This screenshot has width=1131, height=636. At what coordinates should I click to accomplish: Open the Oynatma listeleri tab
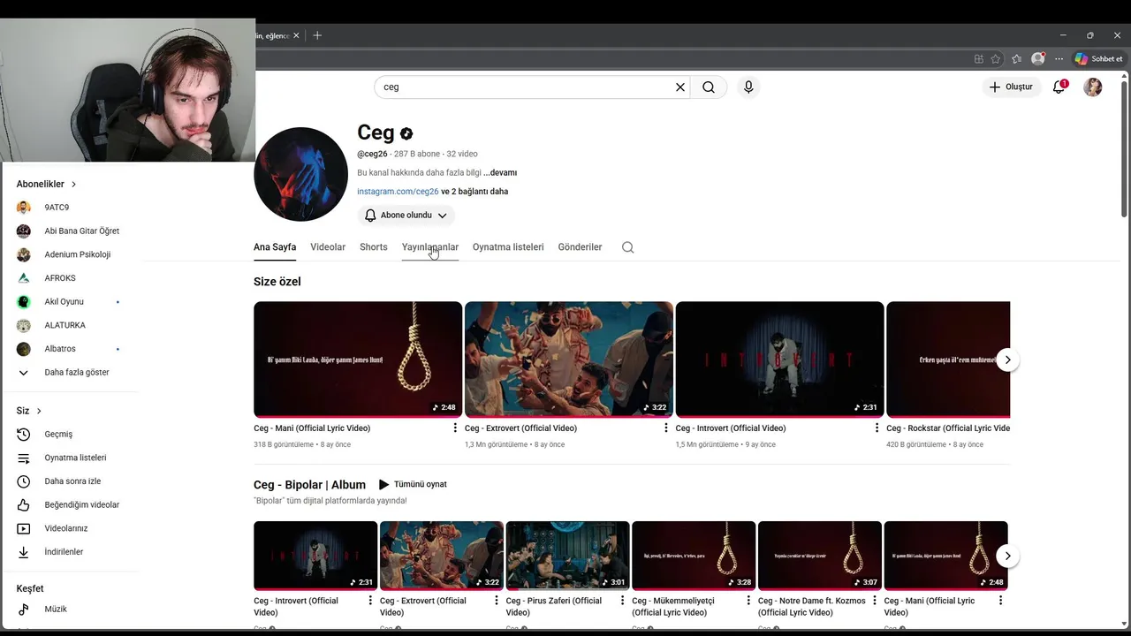pyautogui.click(x=508, y=247)
